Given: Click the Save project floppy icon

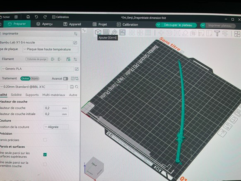Looking at the screenshot, I should click(x=28, y=17).
